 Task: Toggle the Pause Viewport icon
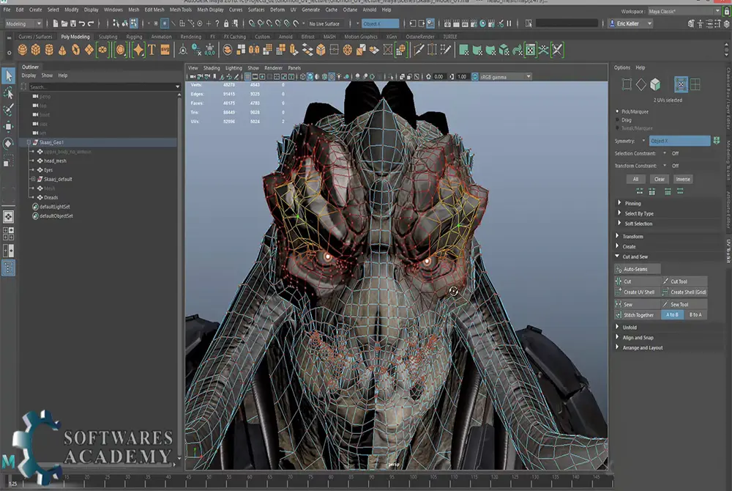coord(509,23)
